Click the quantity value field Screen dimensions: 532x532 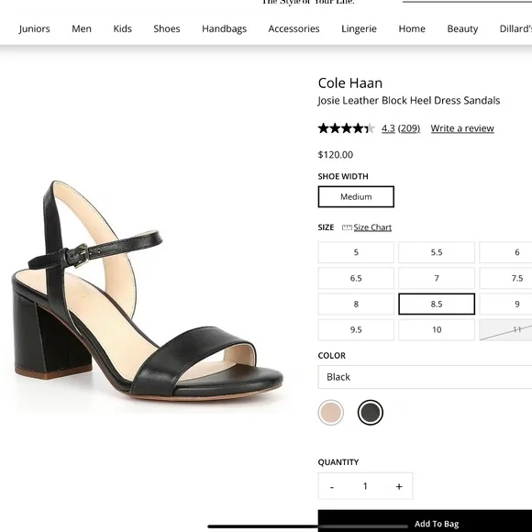(365, 486)
